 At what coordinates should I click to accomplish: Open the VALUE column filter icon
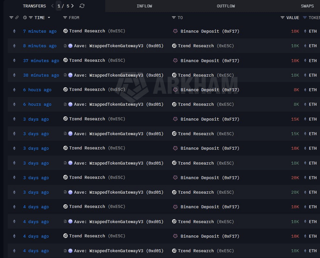pyautogui.click(x=282, y=17)
